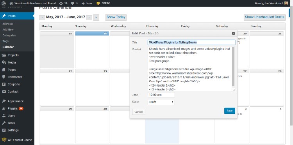Screen dimensions: 293x145
Task: Go to next week with right arrow
Action: [x=89, y=17]
